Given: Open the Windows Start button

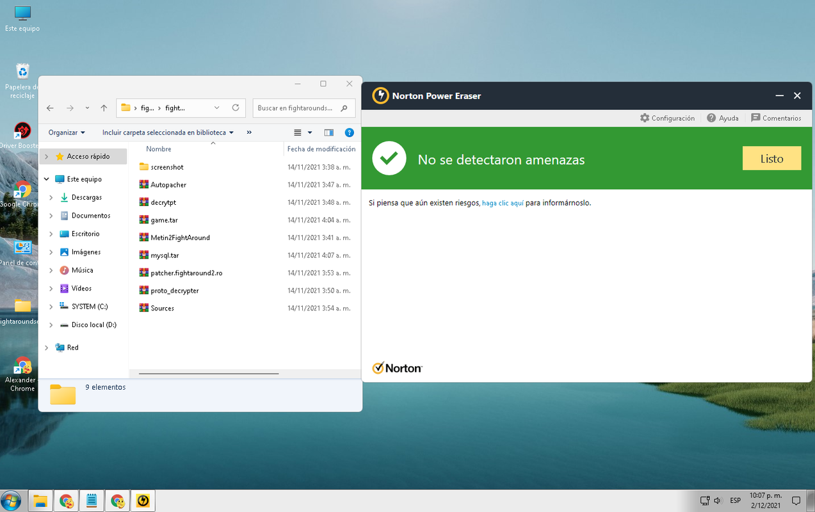Looking at the screenshot, I should (11, 500).
